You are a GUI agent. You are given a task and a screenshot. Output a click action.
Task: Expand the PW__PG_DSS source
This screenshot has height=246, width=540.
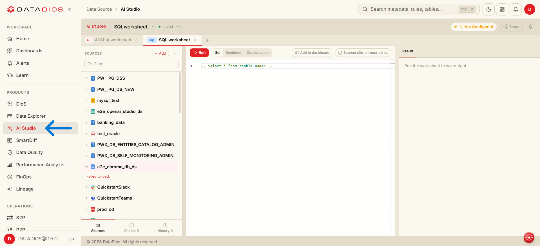click(86, 78)
